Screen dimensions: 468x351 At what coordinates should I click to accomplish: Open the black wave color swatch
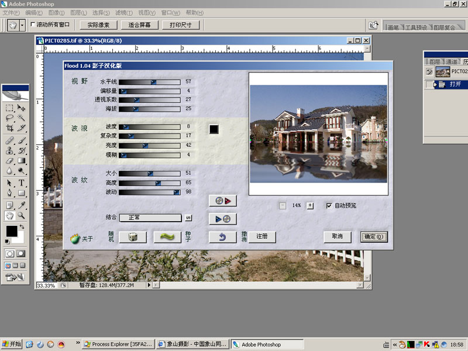point(214,129)
